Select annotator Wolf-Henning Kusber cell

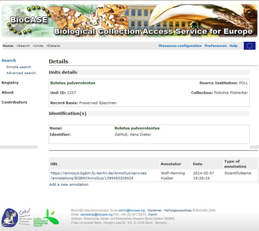click(173, 175)
